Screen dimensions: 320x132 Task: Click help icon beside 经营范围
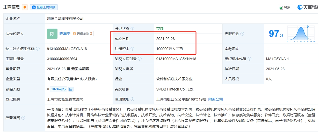pos(23,118)
